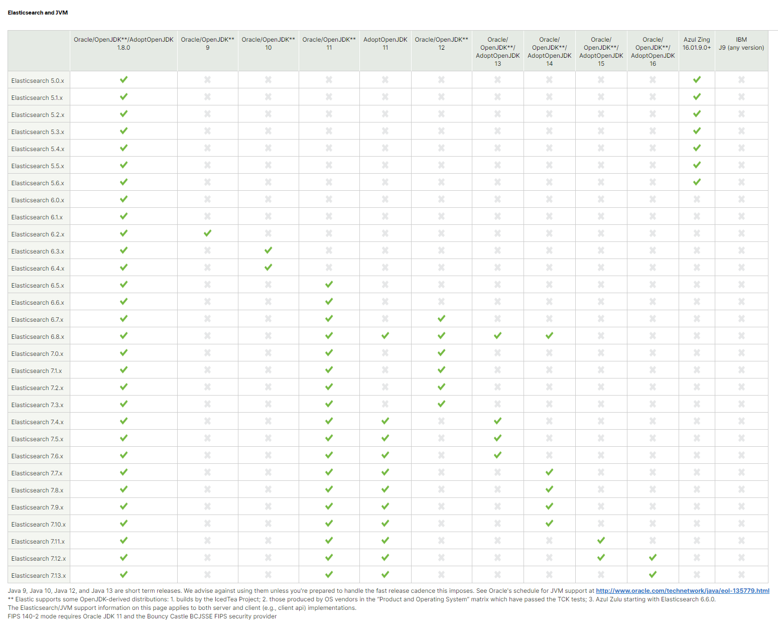The height and width of the screenshot is (639, 778).
Task: Select the Elasticsearch 7.10.x row label
Action: (39, 525)
